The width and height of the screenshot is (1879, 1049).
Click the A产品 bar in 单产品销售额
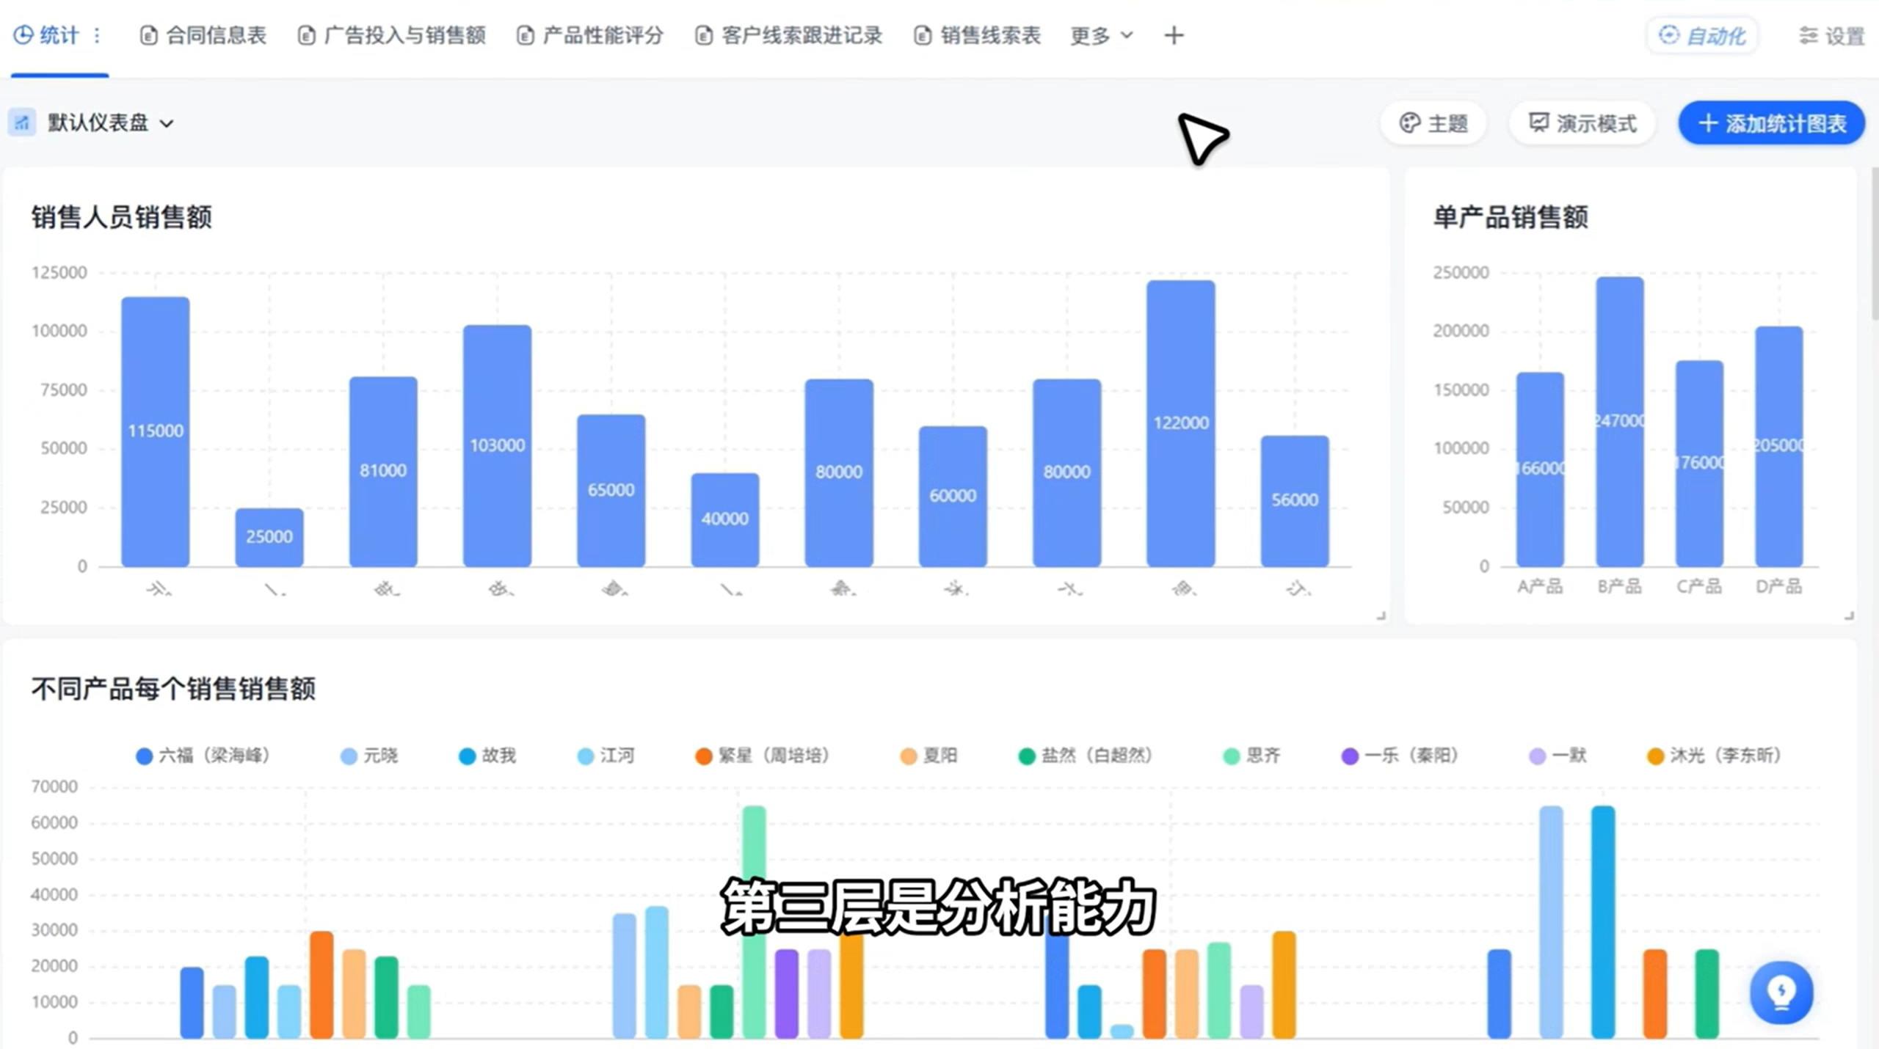point(1541,469)
